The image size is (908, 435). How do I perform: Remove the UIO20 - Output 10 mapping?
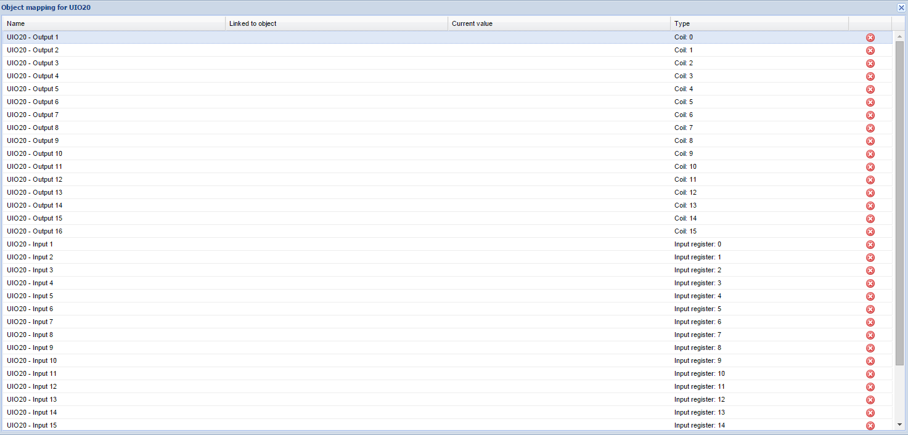870,154
